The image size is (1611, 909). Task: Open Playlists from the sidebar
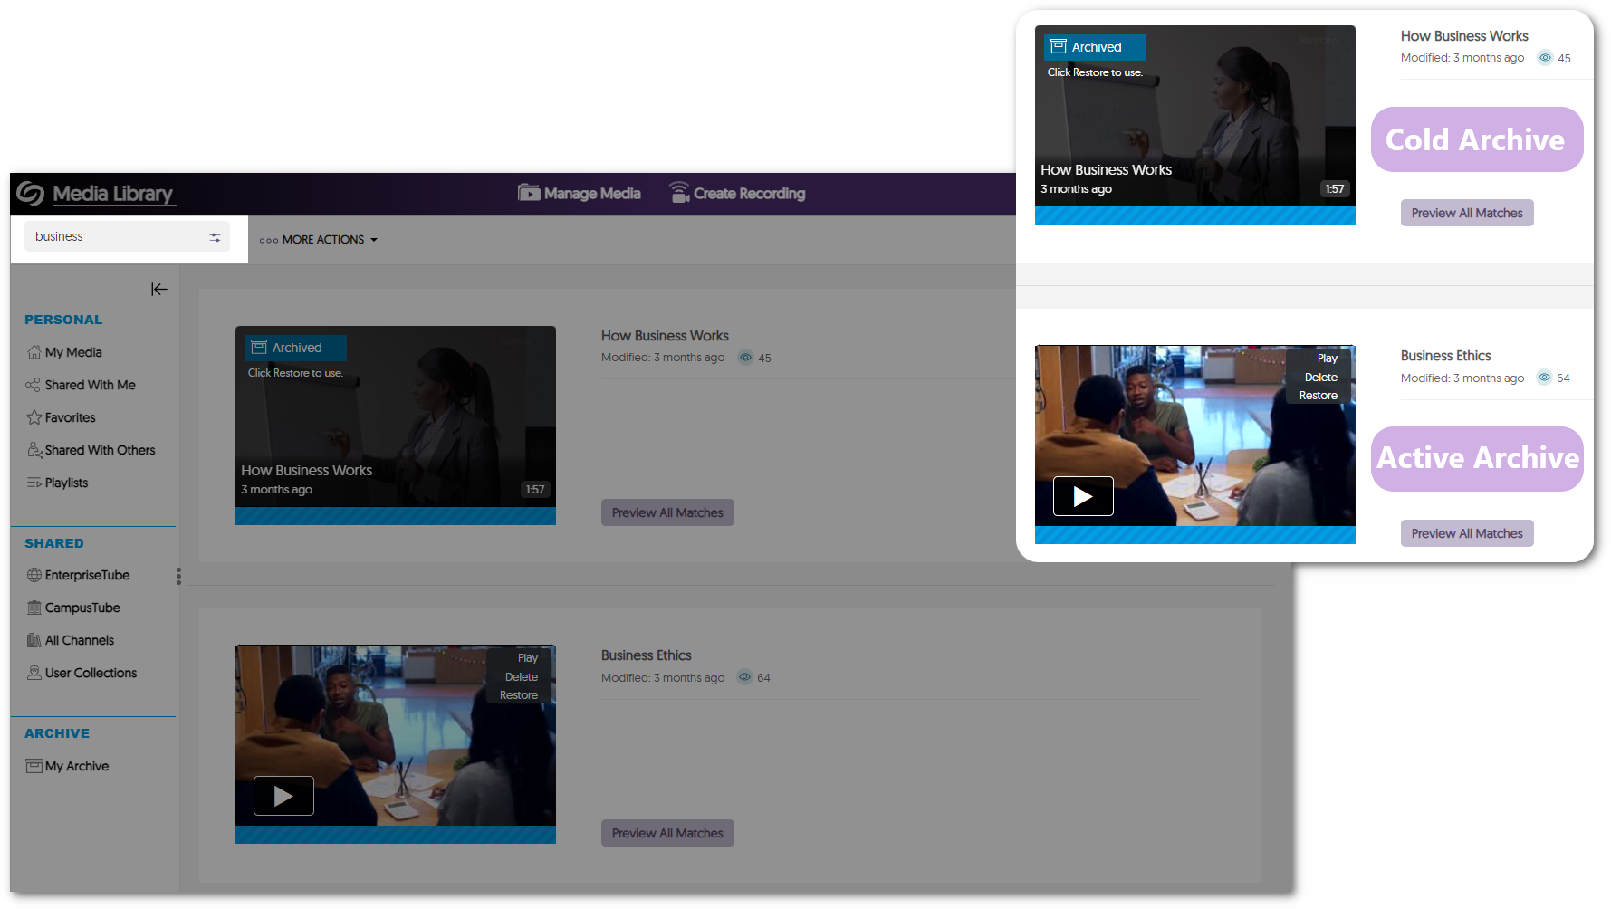pyautogui.click(x=66, y=483)
